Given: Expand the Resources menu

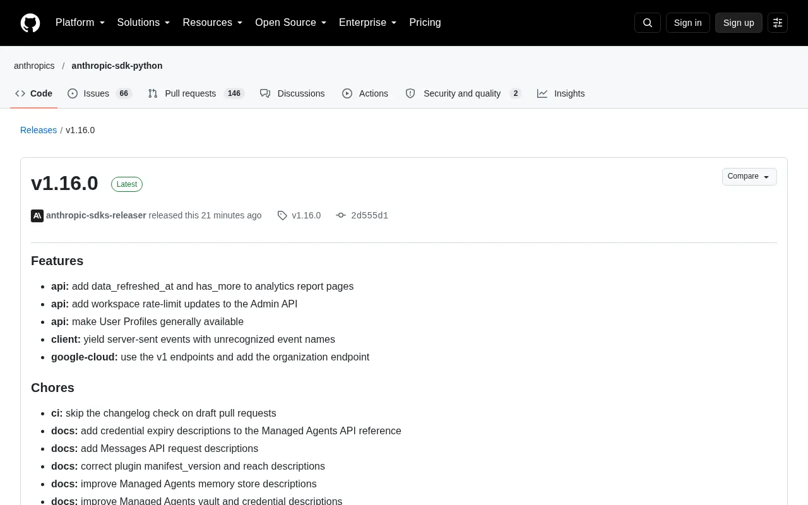Looking at the screenshot, I should click(213, 23).
